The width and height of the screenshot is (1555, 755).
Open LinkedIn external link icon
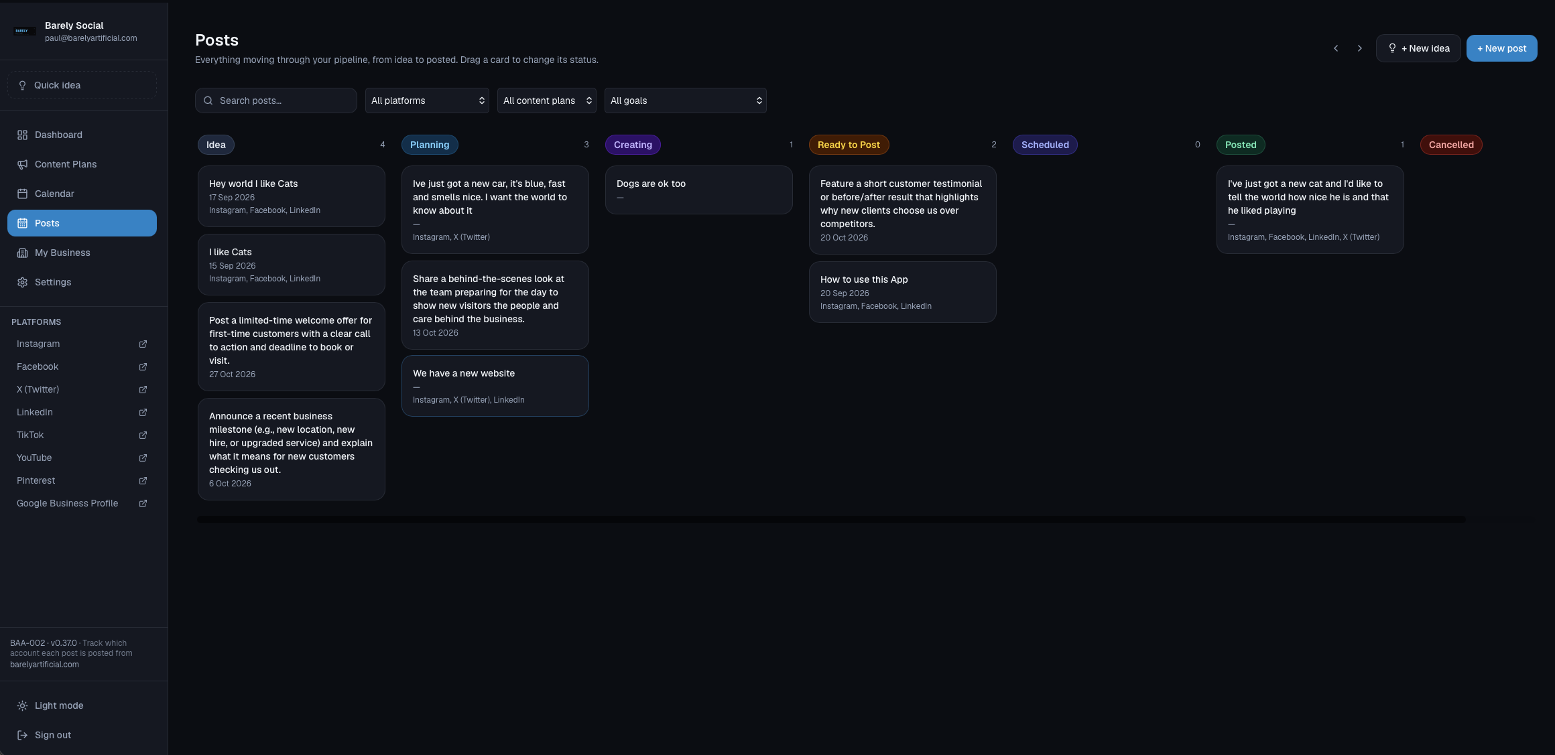pos(143,412)
